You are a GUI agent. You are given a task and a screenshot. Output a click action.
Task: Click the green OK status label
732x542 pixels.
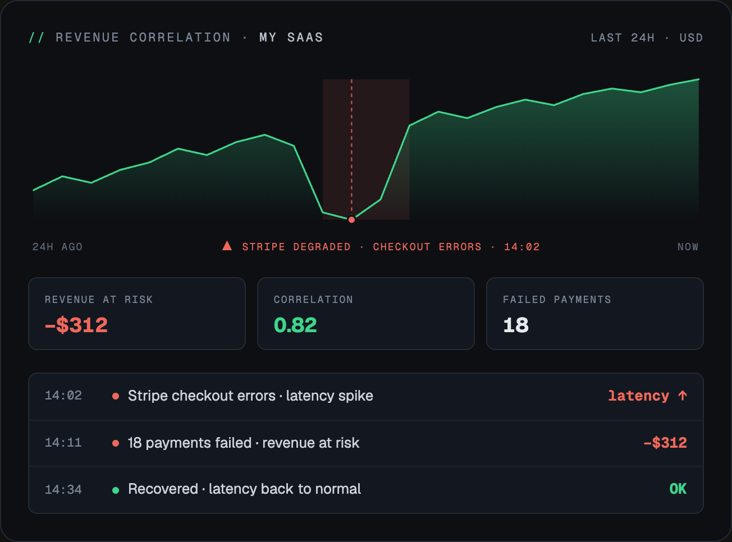tap(678, 489)
